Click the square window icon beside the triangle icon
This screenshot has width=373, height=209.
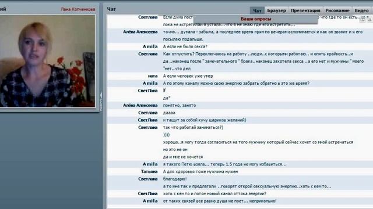(x=363, y=20)
